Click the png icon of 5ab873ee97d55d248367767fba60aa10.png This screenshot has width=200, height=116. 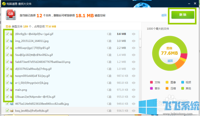click(12, 62)
